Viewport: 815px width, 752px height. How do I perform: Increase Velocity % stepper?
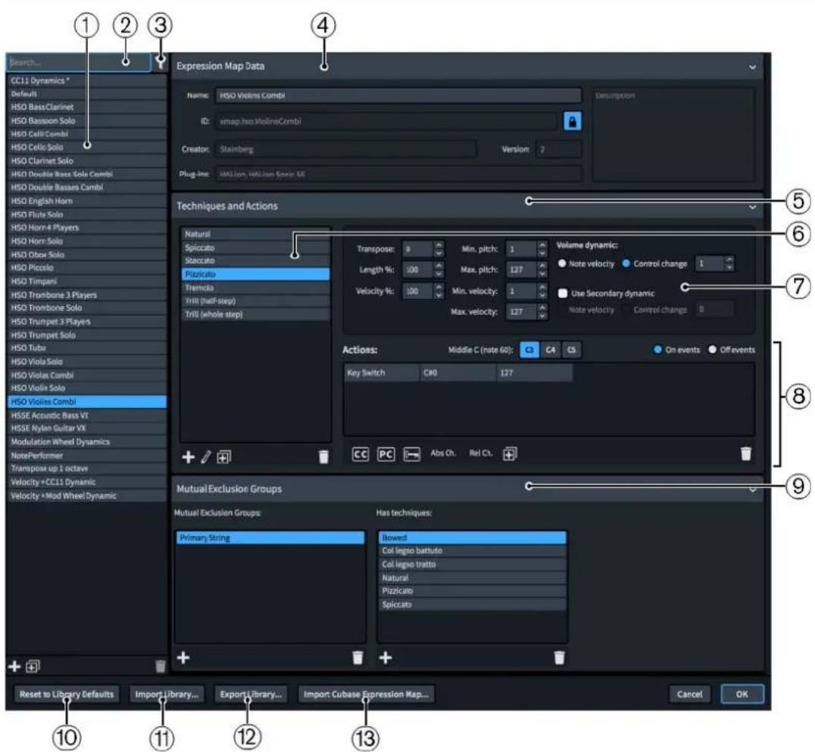click(x=439, y=287)
